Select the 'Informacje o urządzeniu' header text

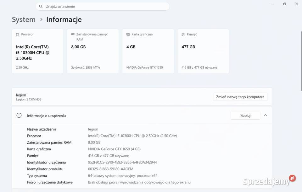click(47, 116)
